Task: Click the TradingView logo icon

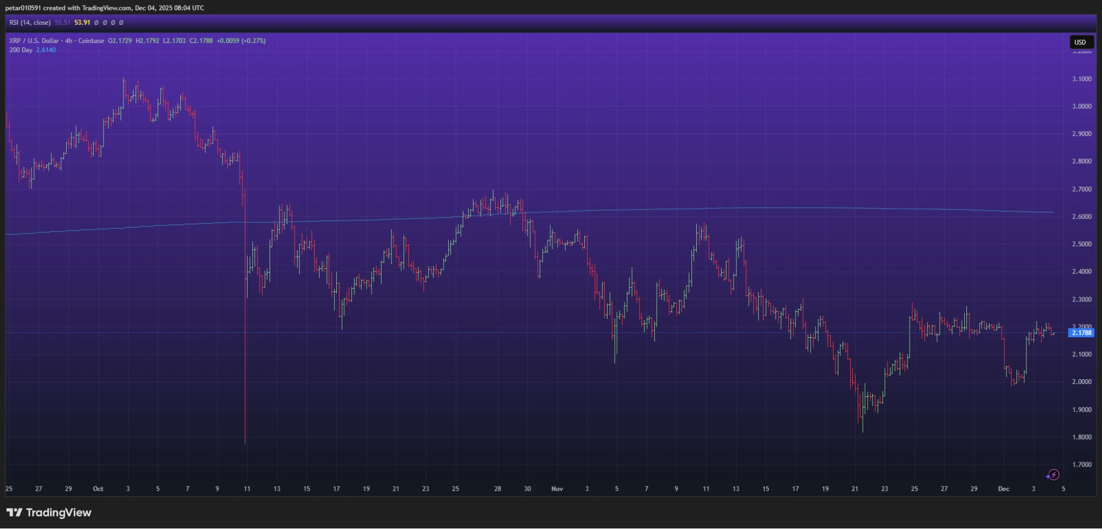Action: (x=14, y=512)
